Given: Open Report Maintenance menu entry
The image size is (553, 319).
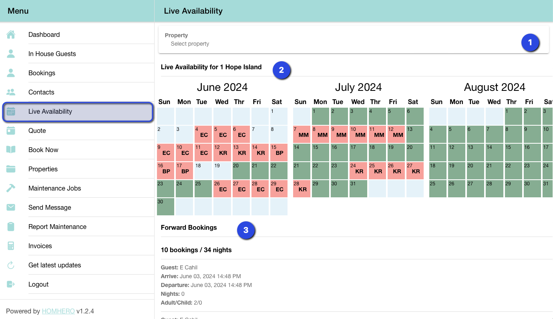Looking at the screenshot, I should (x=57, y=227).
